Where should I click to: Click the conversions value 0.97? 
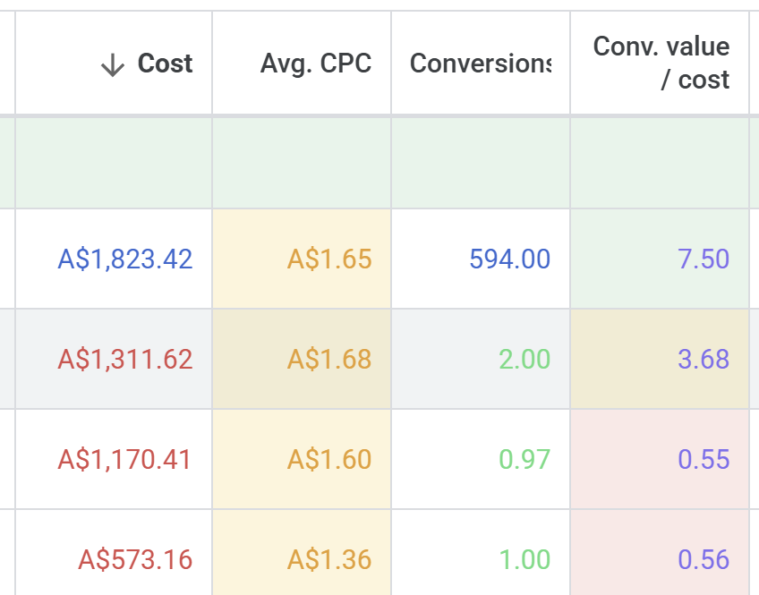coord(524,459)
